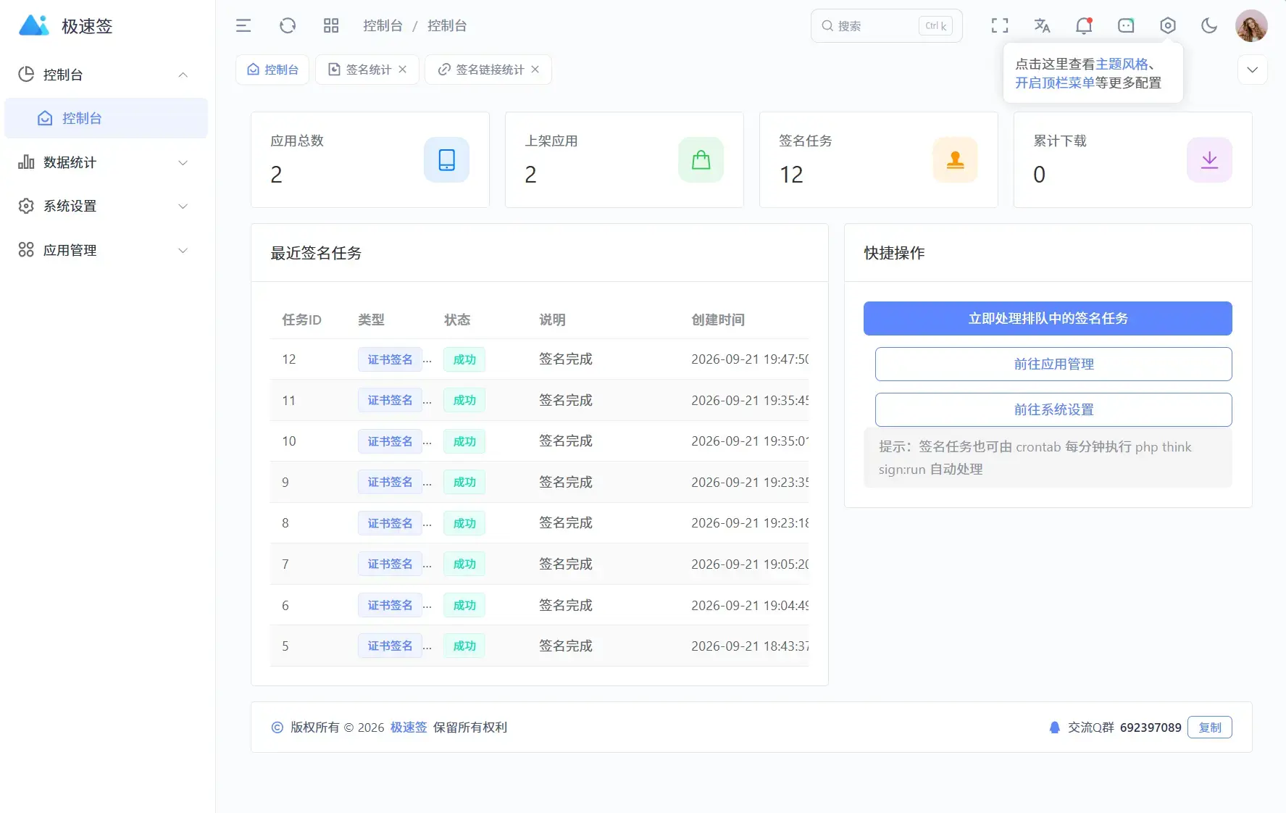
Task: Click the 前往应用管理 button
Action: [x=1053, y=364]
